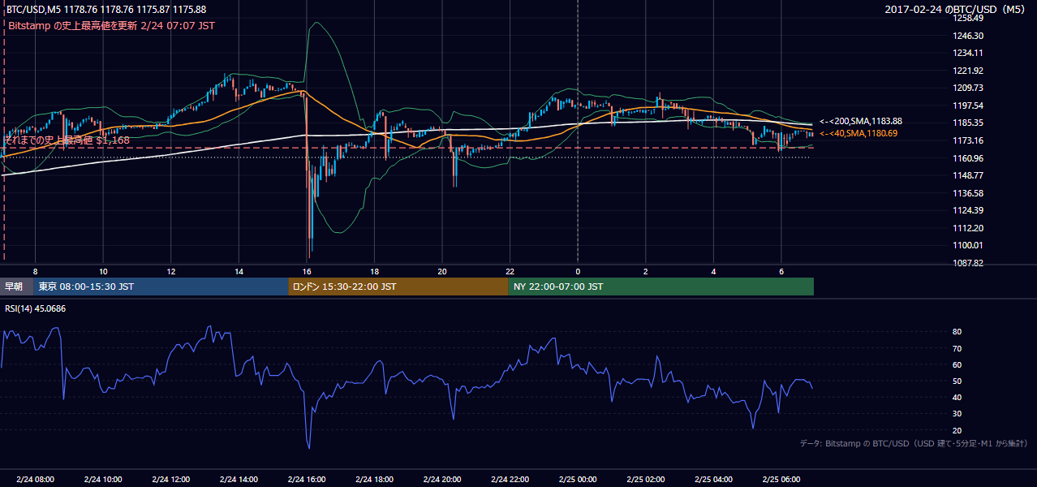The width and height of the screenshot is (1037, 487).
Task: Click RSI axis level 80
Action: [x=957, y=332]
